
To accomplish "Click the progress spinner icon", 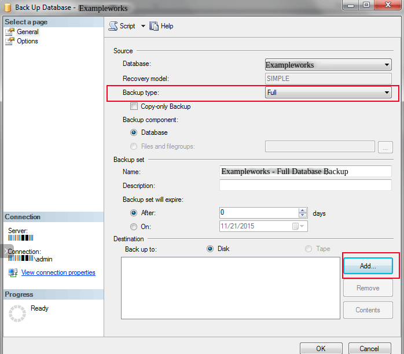I will (17, 314).
